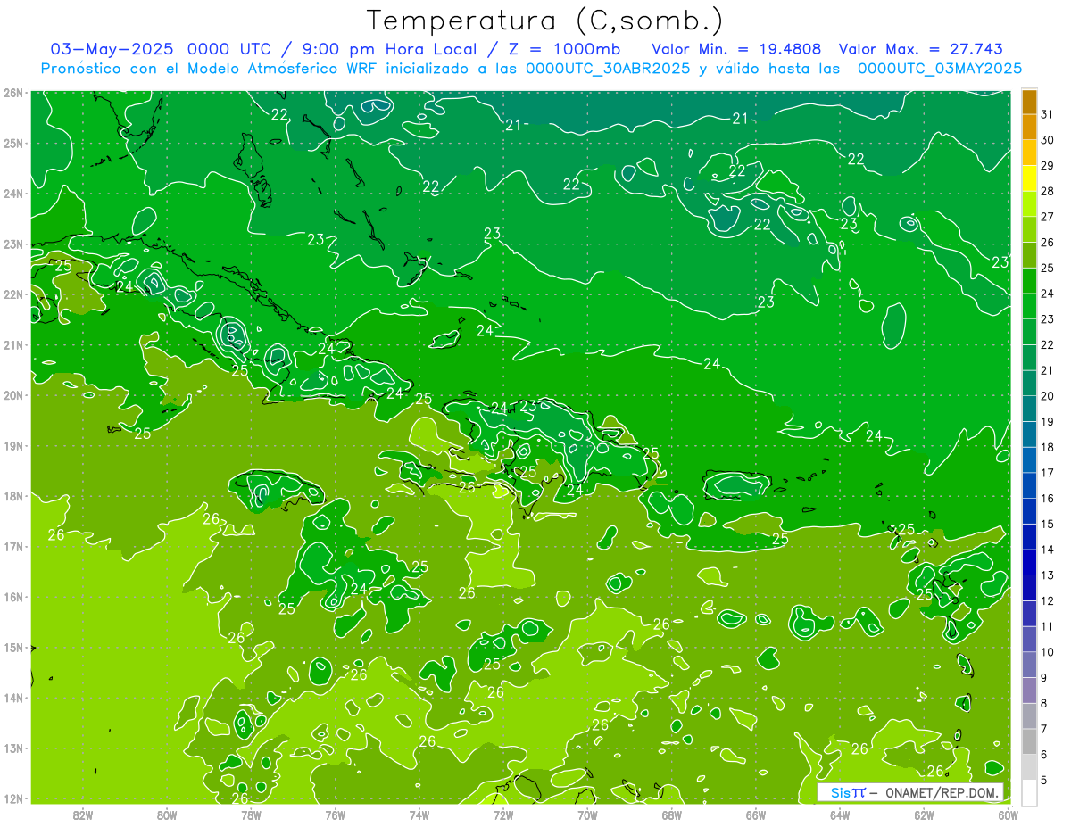
Task: Click the 20N latitude axis label
Action: [x=13, y=395]
